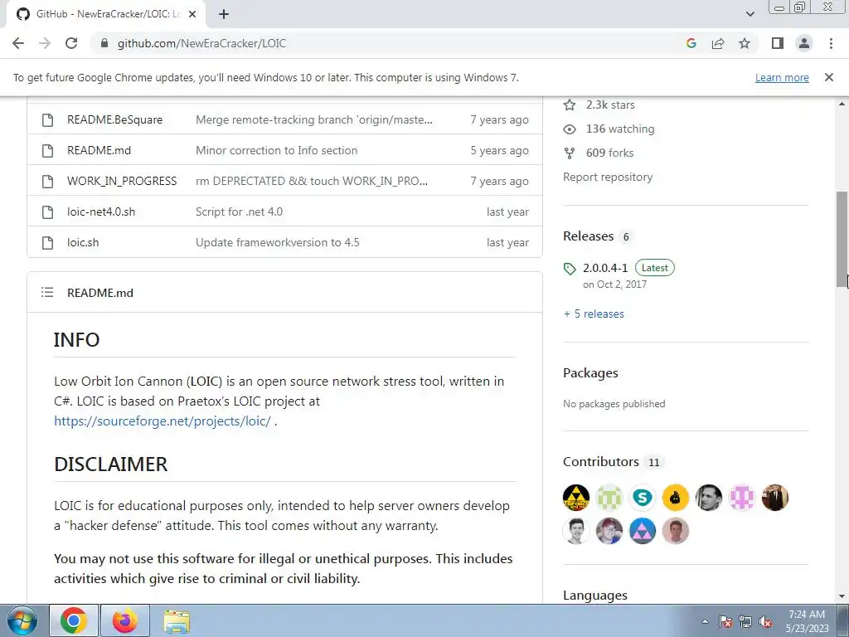Go back with the browser back arrow
This screenshot has height=637, width=849.
18,43
